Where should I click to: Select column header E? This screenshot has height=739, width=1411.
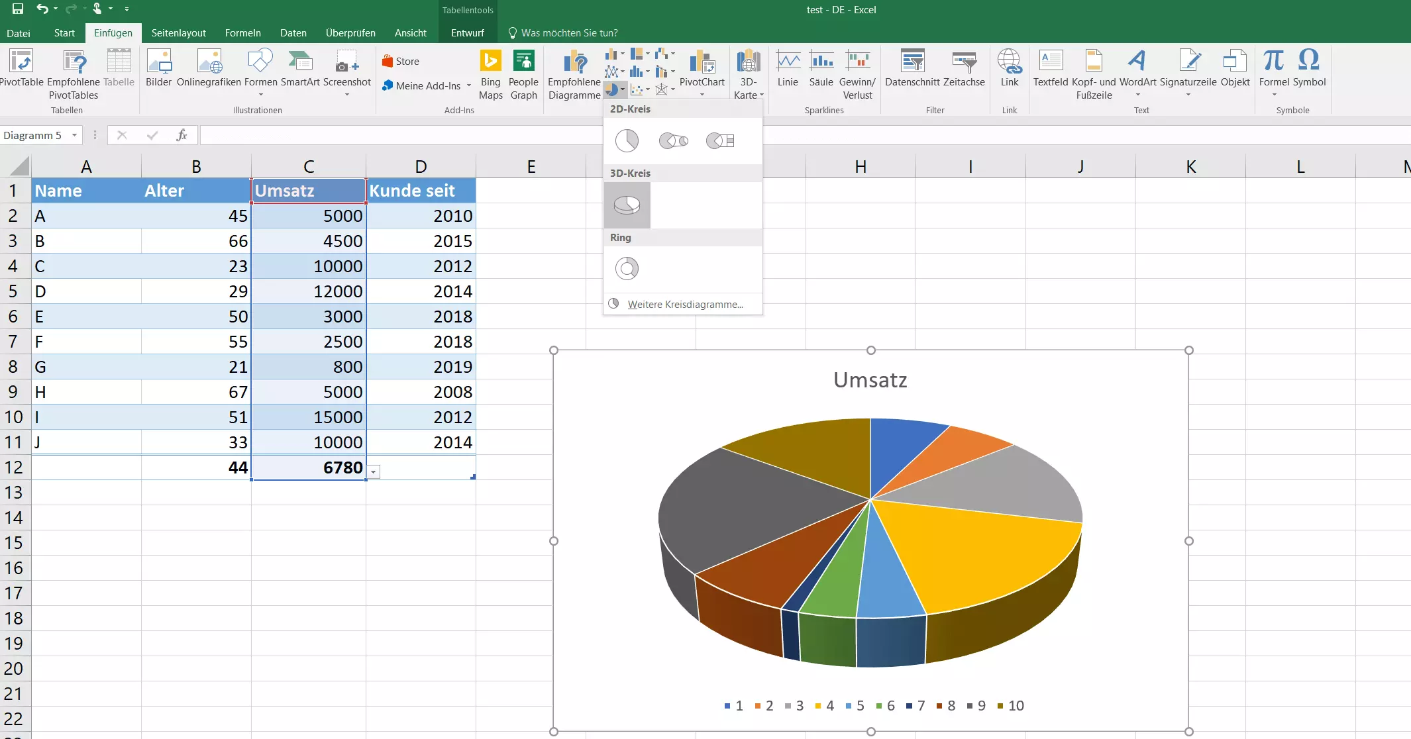531,166
